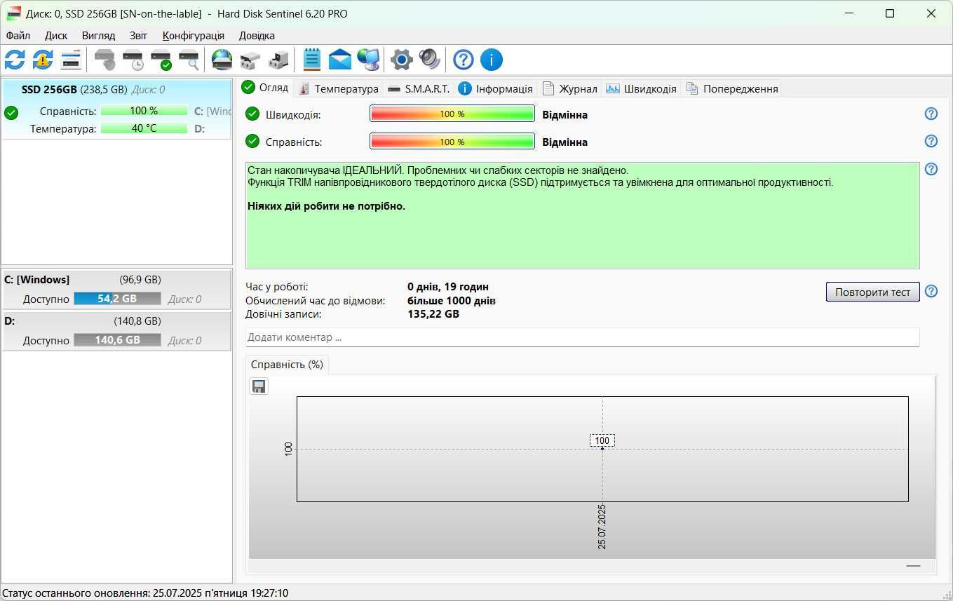Open the Звіт menu
Viewport: 953px width, 601px height.
[138, 35]
